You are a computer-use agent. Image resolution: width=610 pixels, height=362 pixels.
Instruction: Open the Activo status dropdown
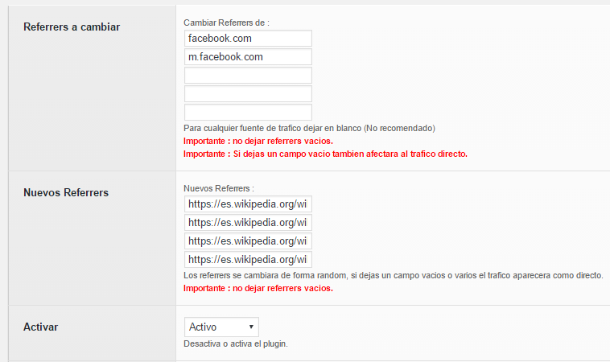tap(221, 327)
